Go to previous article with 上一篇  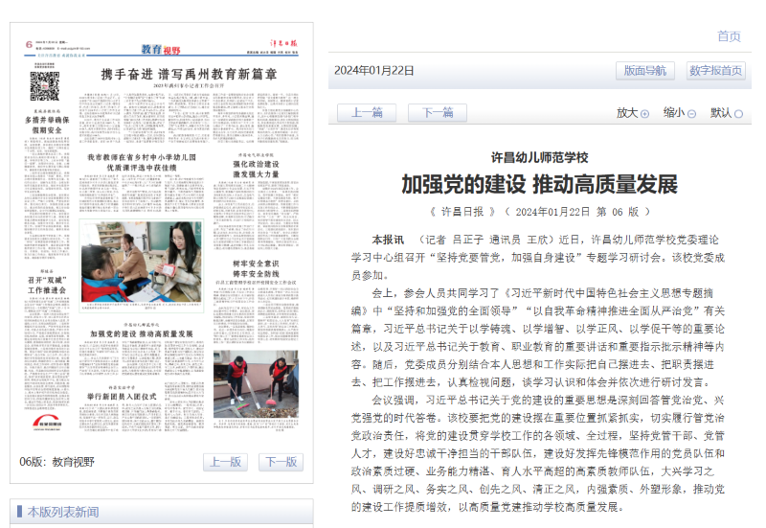coord(366,113)
